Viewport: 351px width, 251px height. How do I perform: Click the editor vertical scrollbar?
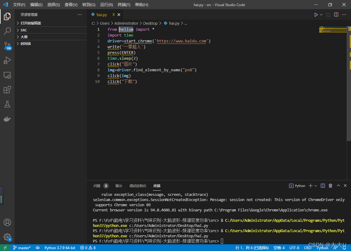click(349, 84)
